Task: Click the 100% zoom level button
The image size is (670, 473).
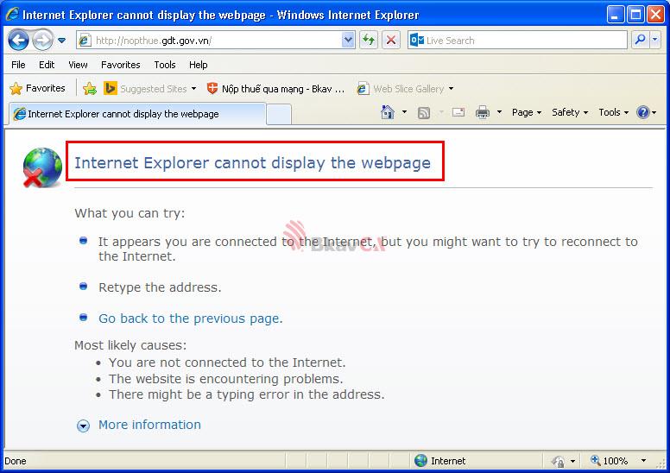Action: (609, 461)
